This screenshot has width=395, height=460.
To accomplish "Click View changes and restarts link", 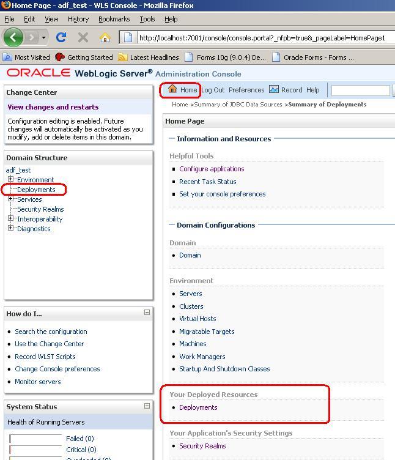I will [53, 107].
